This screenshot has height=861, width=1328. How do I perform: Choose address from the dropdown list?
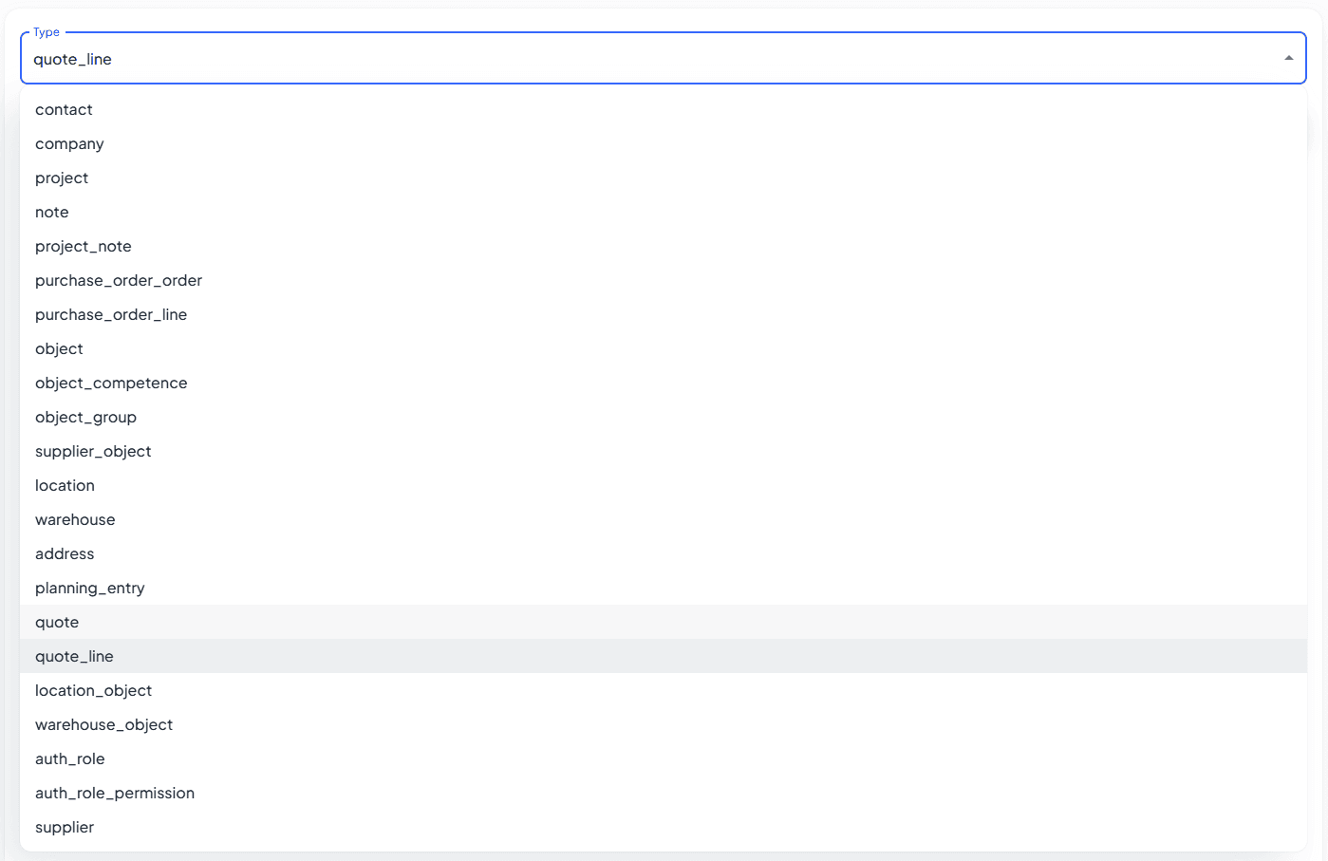[x=65, y=554]
